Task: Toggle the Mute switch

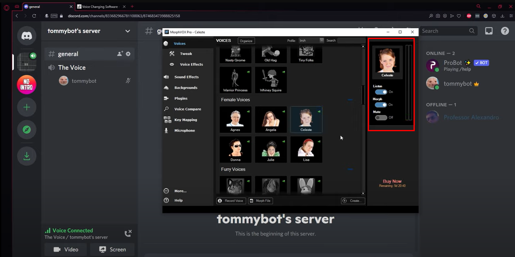Action: [x=381, y=117]
